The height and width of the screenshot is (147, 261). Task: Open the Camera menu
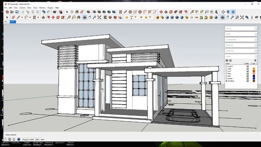coord(22,8)
